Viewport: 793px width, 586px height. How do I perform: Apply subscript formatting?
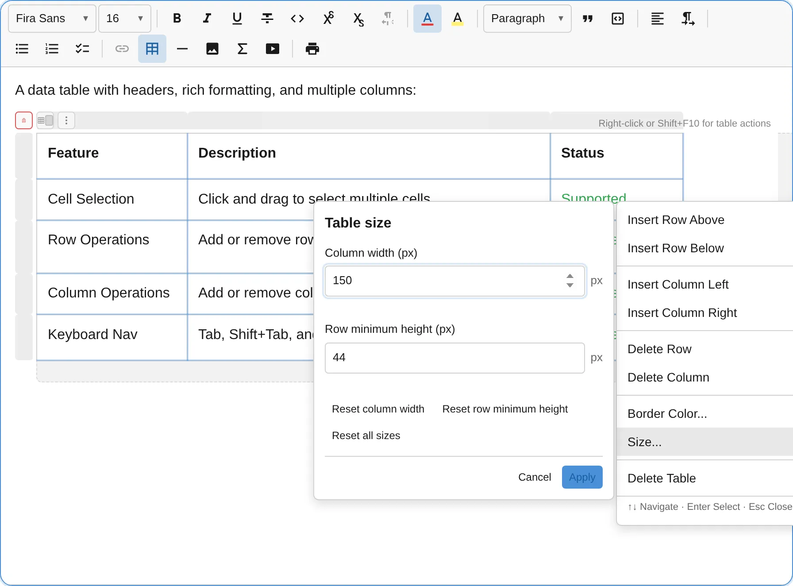[358, 19]
